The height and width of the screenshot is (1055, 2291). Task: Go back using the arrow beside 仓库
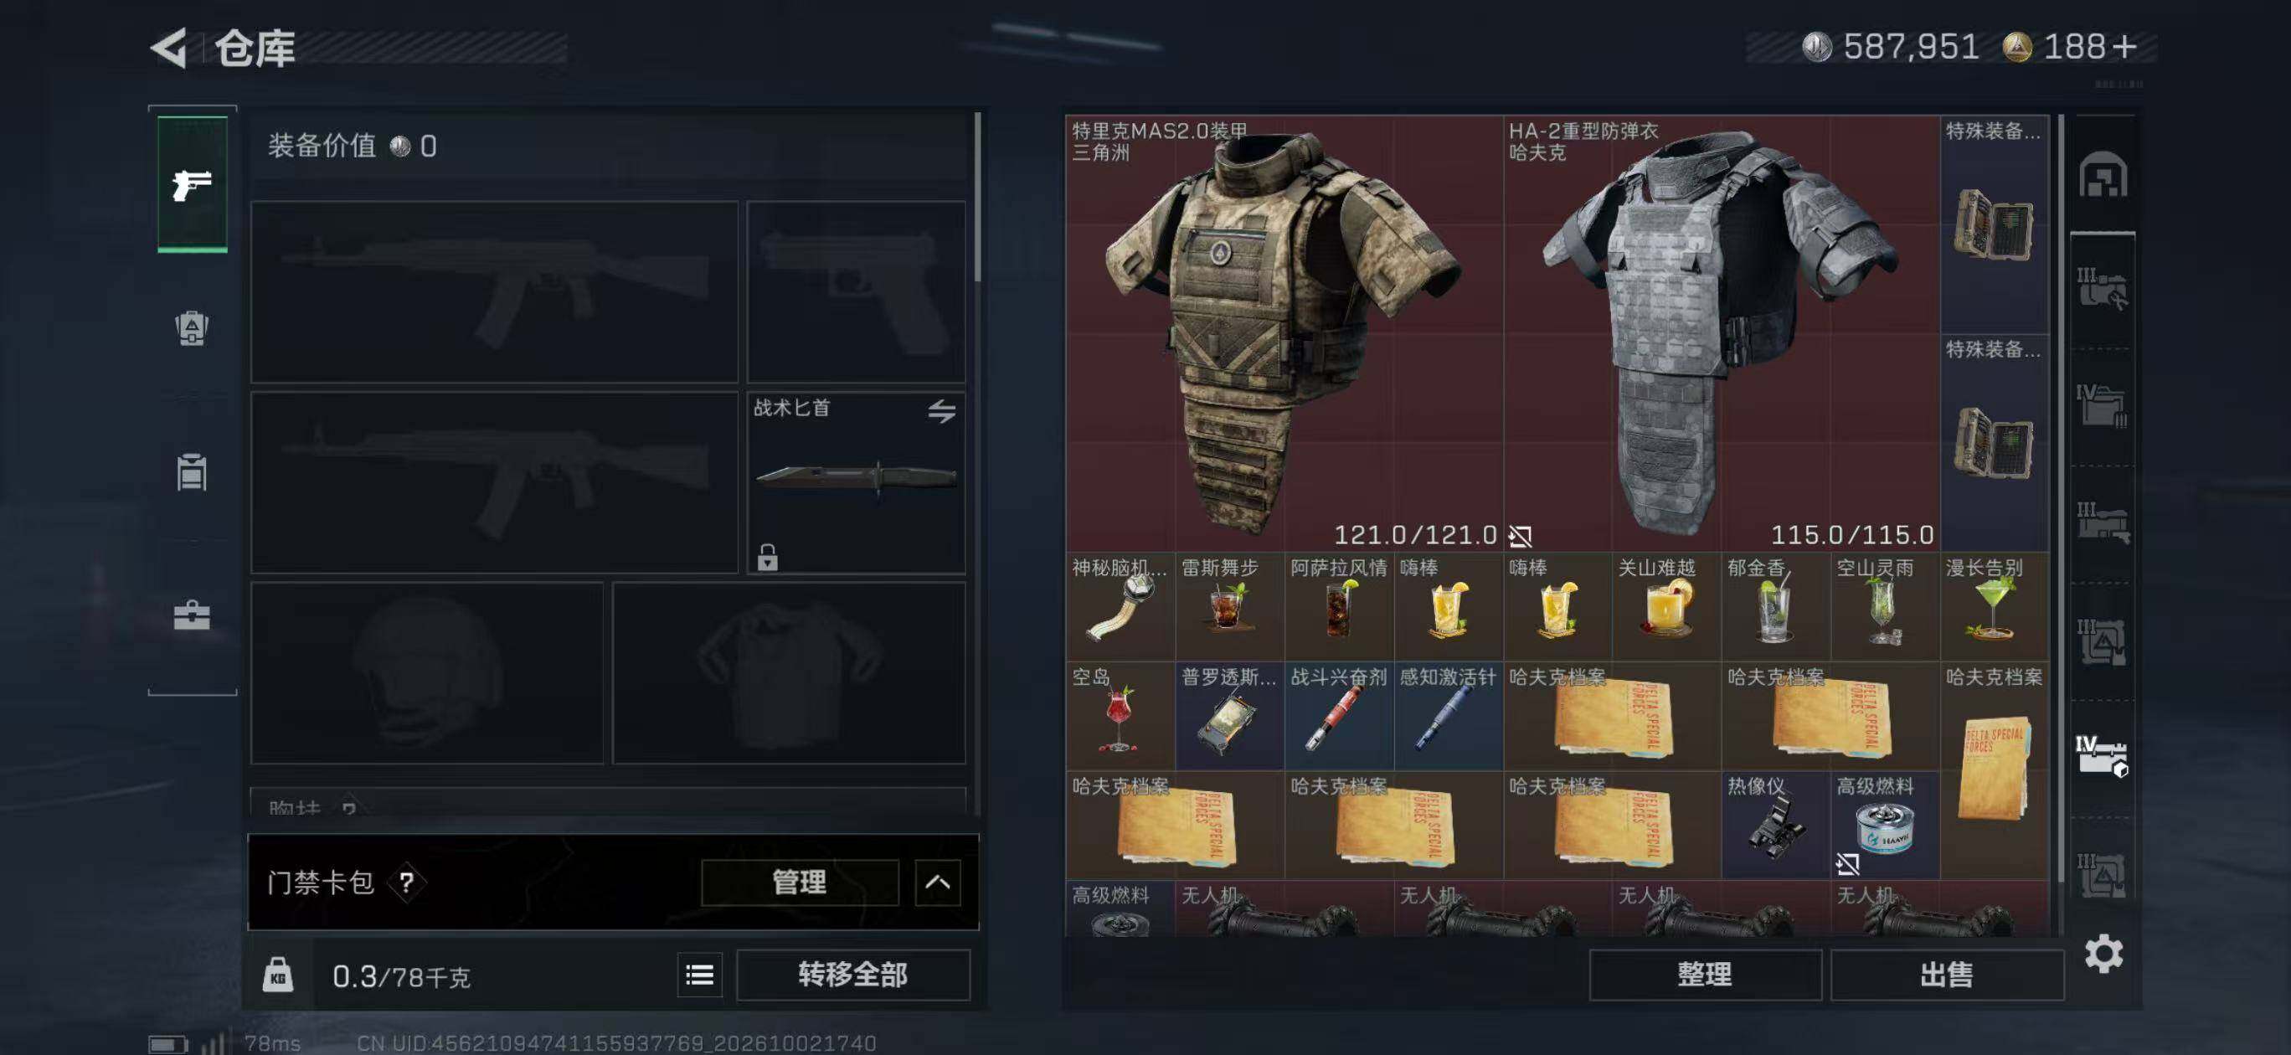pyautogui.click(x=169, y=47)
